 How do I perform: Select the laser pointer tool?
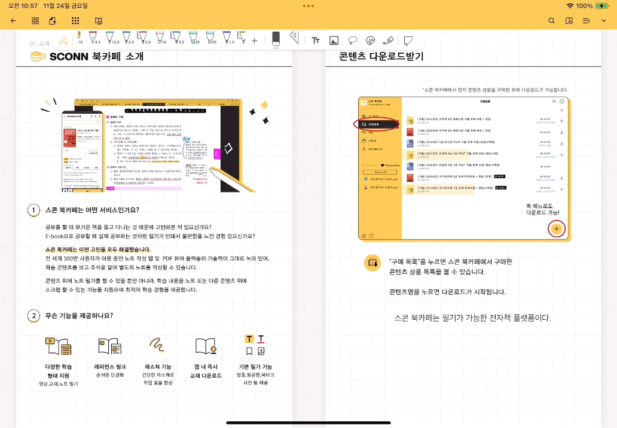coord(388,41)
